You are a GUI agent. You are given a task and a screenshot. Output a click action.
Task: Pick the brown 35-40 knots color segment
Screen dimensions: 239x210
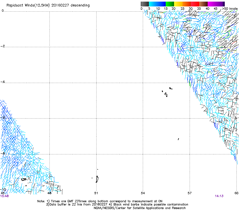[x=203, y=4]
